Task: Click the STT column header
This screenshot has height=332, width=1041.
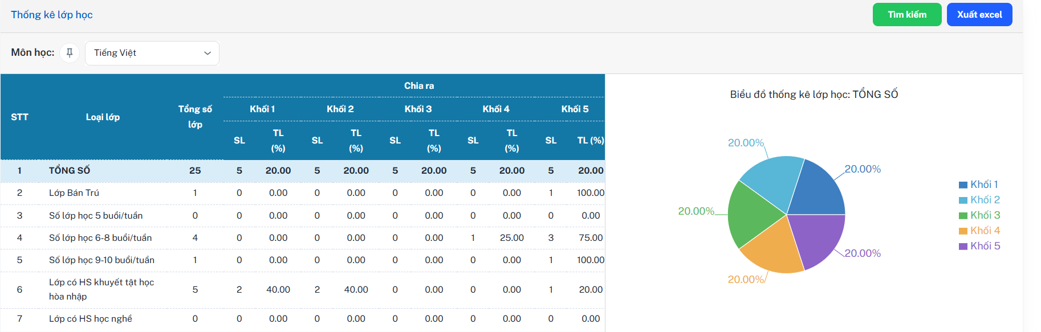Action: point(19,117)
